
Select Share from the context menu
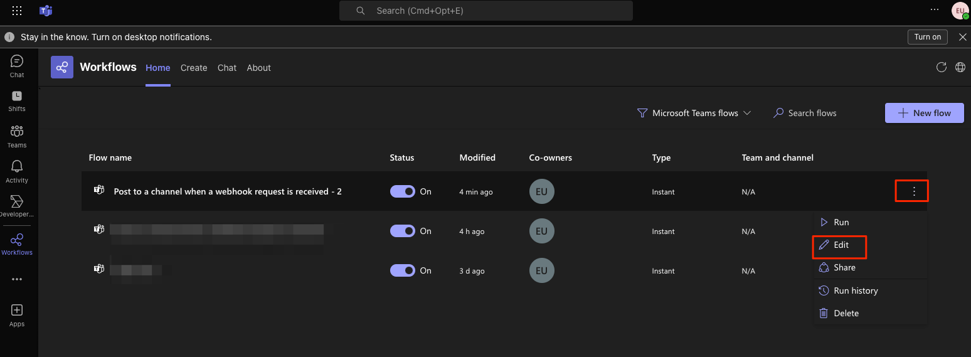tap(870, 267)
